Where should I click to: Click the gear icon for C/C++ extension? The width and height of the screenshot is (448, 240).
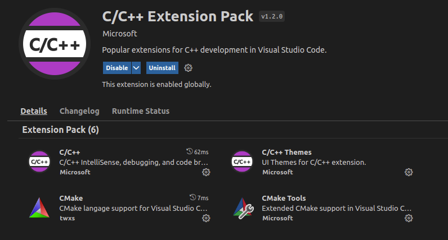(x=206, y=172)
